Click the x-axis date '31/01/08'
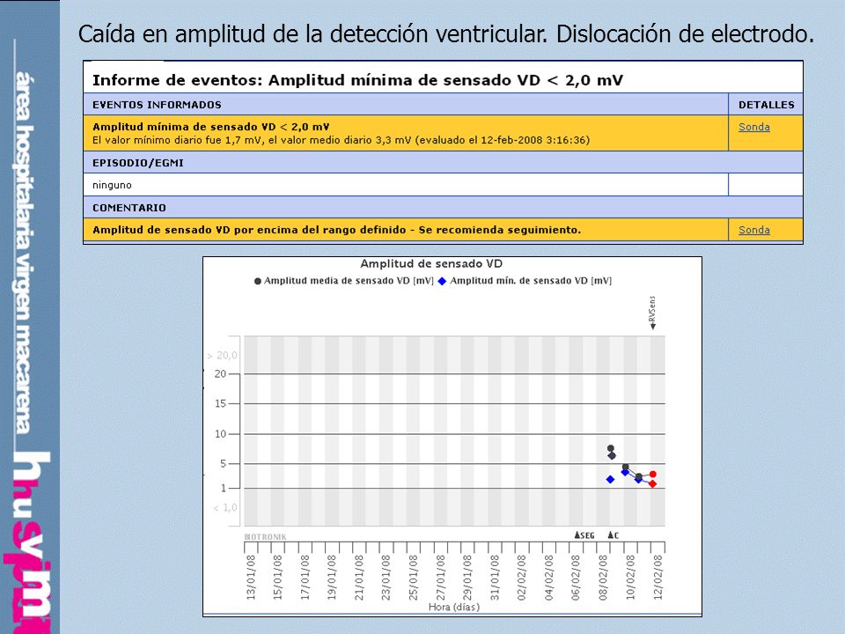The image size is (845, 634). tap(495, 578)
